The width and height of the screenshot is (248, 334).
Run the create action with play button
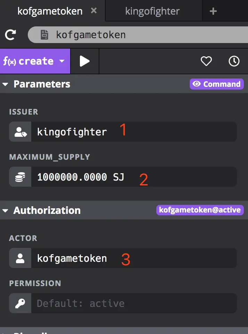[x=84, y=61]
